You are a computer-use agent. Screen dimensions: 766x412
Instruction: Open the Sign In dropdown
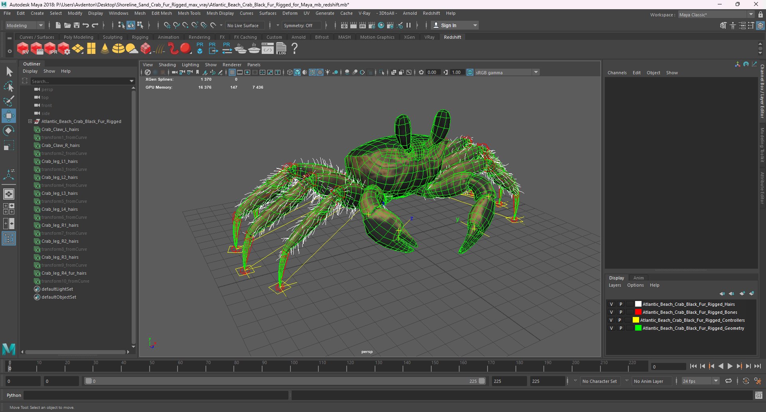coord(455,25)
